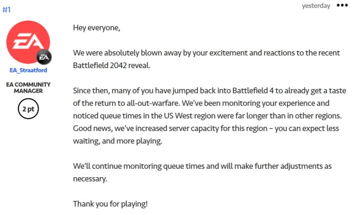Click the line starting We were absolutely blown away
Screen dimensions: 353x215
(x=206, y=53)
